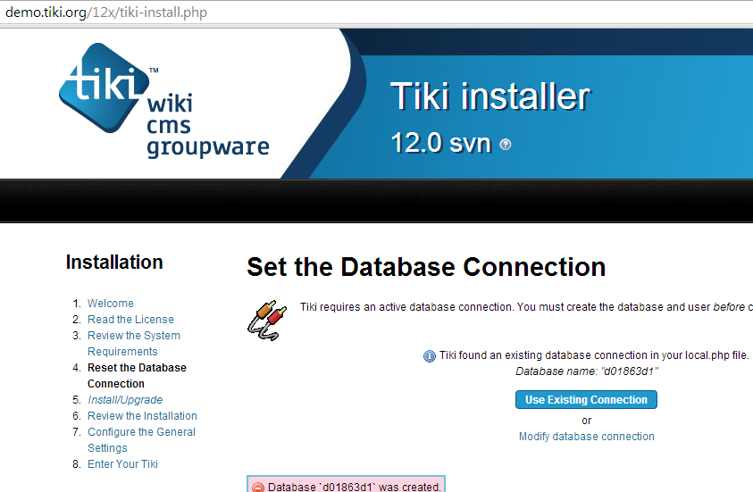The image size is (753, 492).
Task: Open Review the Installation step
Action: coord(142,416)
